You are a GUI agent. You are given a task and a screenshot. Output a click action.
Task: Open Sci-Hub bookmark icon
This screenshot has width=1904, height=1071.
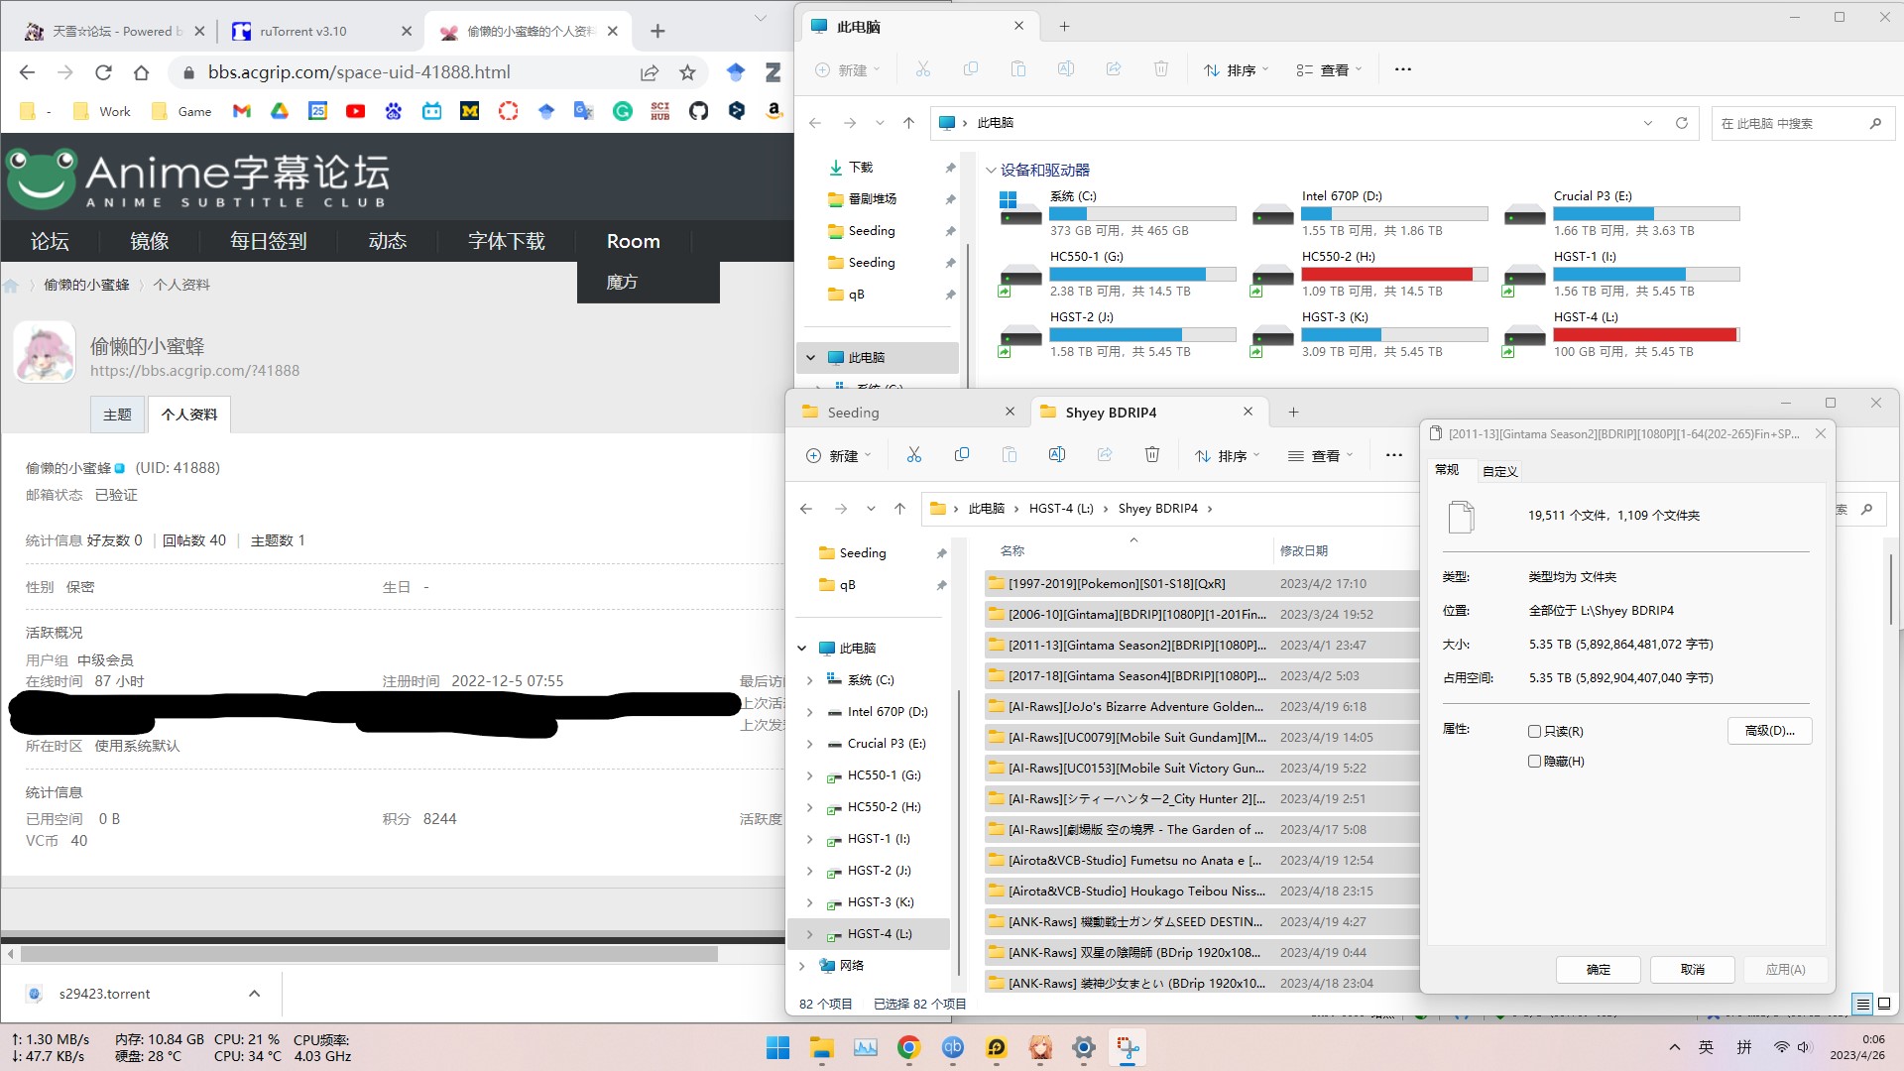660,111
